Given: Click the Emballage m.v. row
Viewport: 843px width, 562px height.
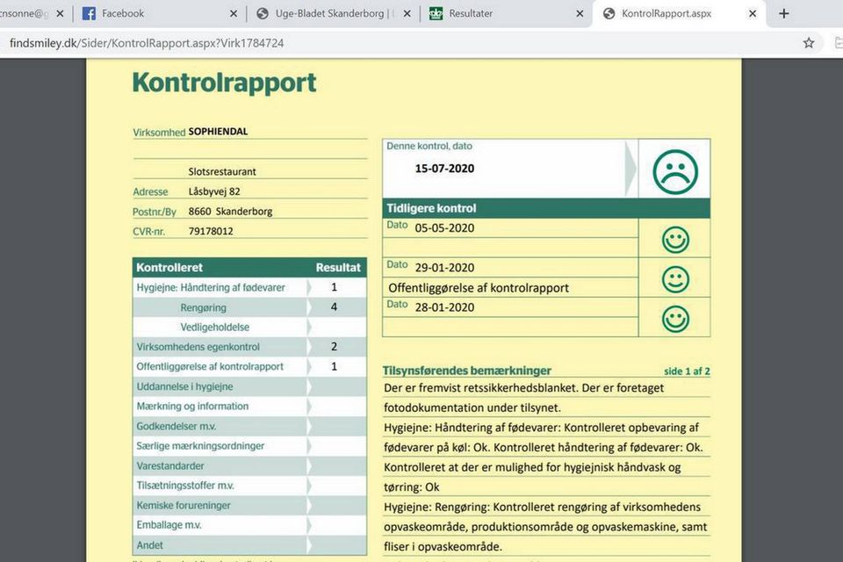Looking at the screenshot, I should 249,525.
